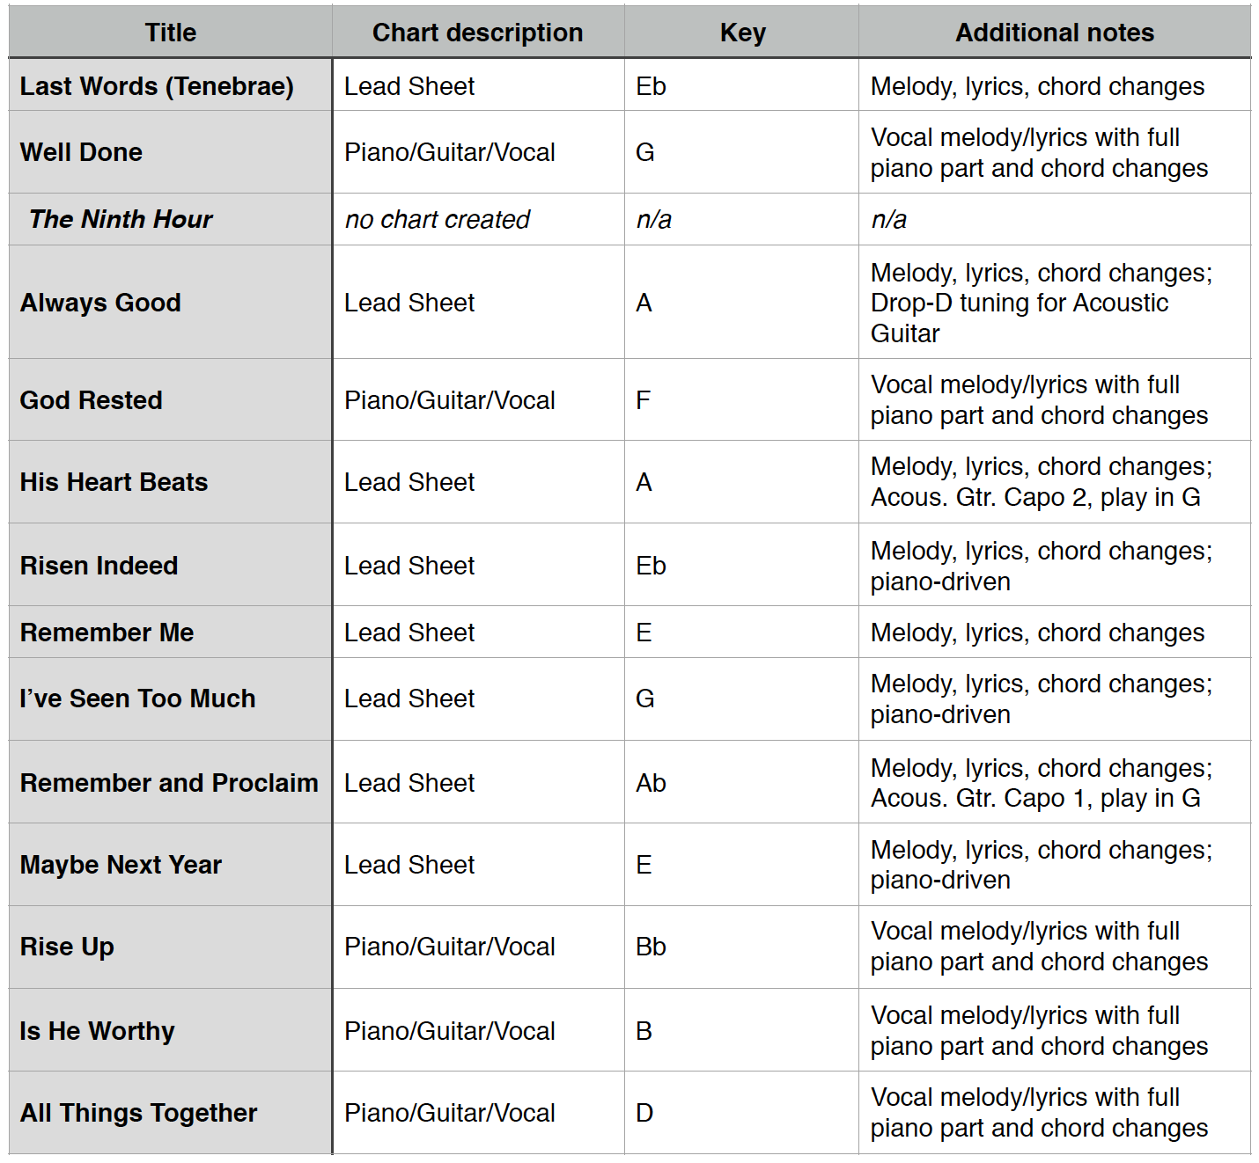This screenshot has width=1259, height=1163.
Task: Click the Always Good title cell
Action: point(100,303)
